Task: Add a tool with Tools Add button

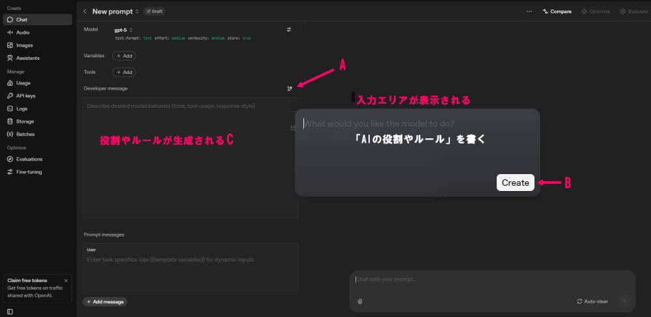Action: (x=124, y=72)
